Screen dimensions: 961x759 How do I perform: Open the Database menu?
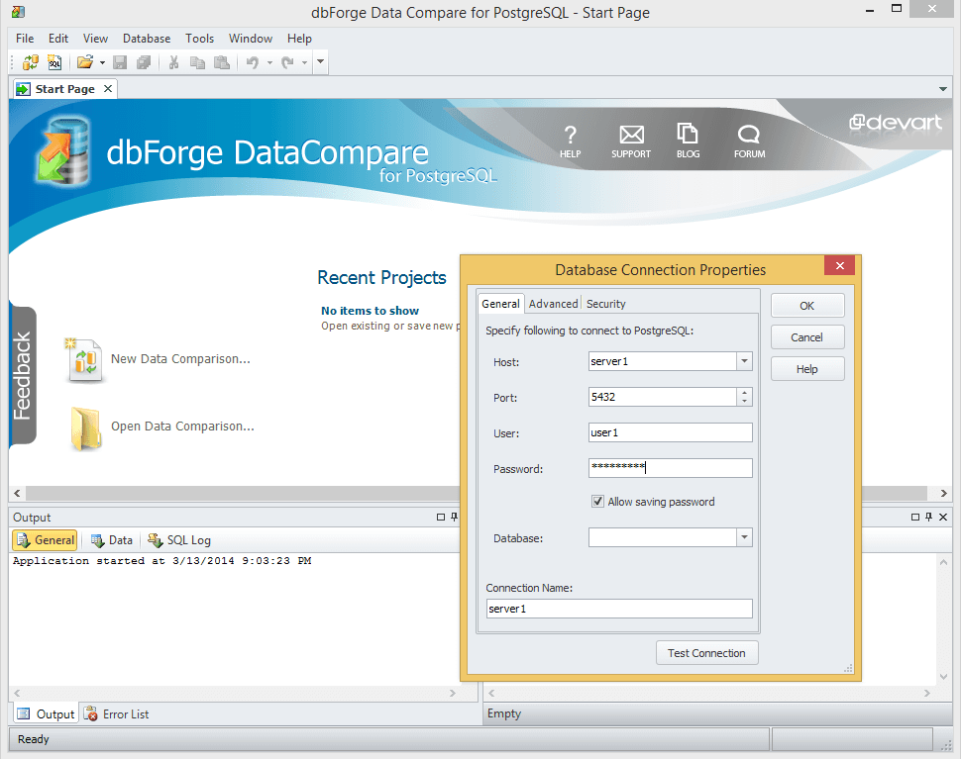pos(147,38)
